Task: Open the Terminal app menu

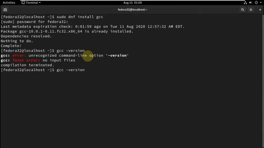Action: click(x=31, y=2)
